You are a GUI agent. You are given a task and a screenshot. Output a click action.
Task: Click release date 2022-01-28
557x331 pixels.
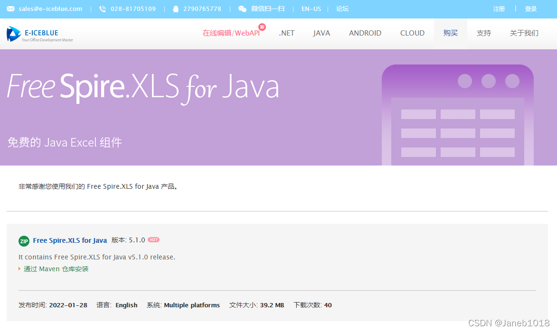pyautogui.click(x=68, y=305)
